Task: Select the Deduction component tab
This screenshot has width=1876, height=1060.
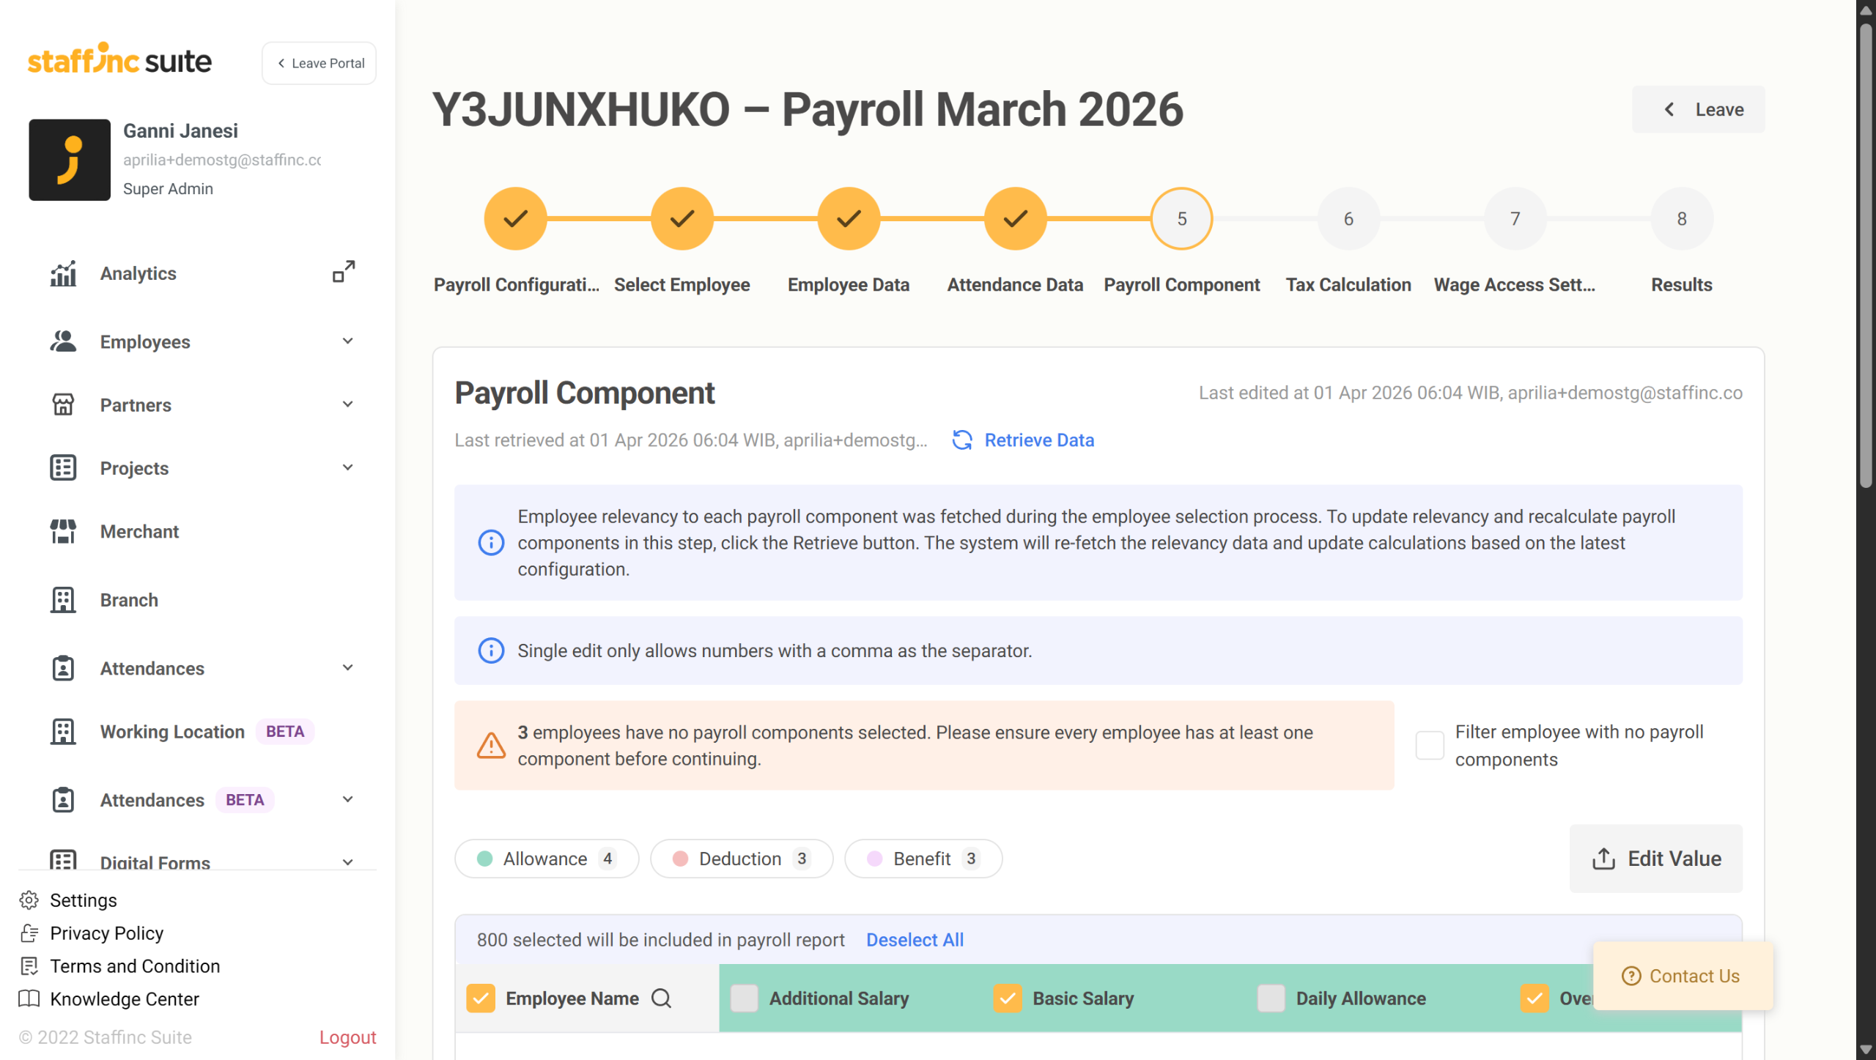Action: pyautogui.click(x=741, y=859)
